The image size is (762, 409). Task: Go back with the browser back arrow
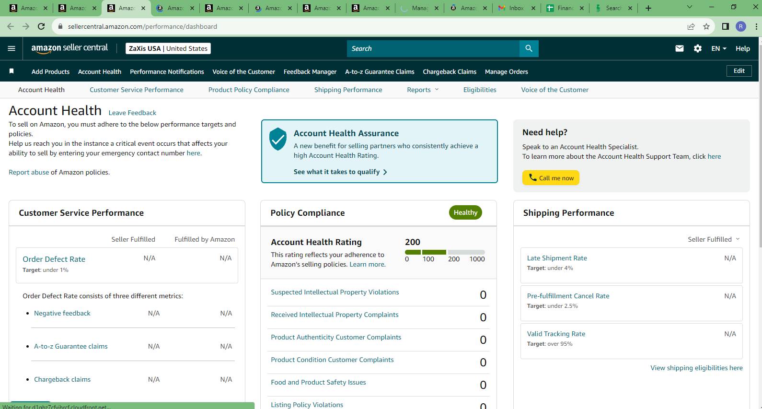click(11, 26)
